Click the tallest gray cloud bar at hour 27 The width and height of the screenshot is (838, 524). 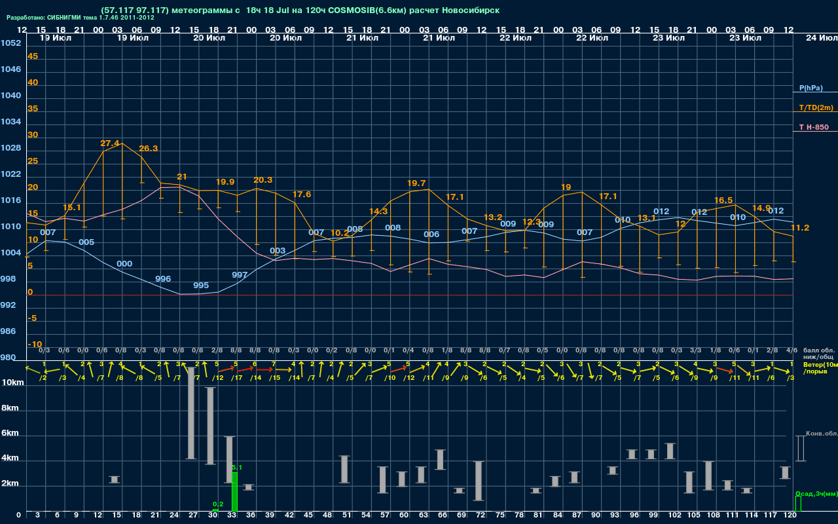[192, 413]
